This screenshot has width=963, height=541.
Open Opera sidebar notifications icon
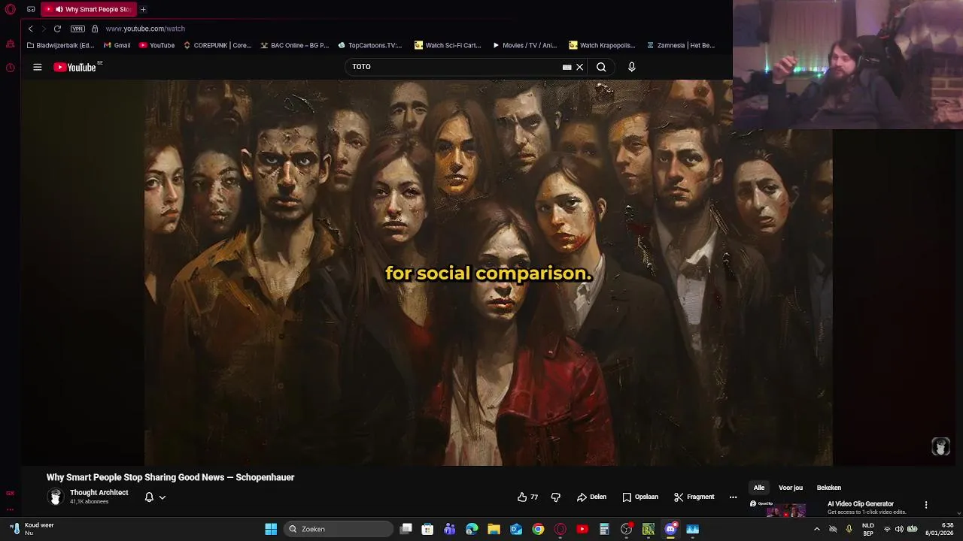10,44
